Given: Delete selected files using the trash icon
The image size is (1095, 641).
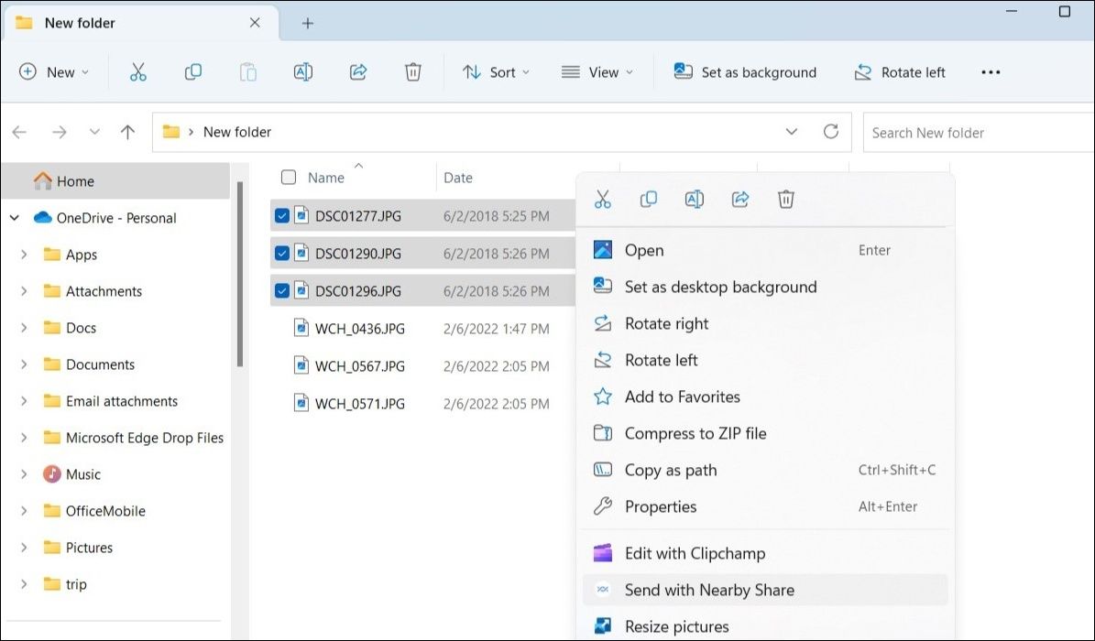Looking at the screenshot, I should coord(413,71).
